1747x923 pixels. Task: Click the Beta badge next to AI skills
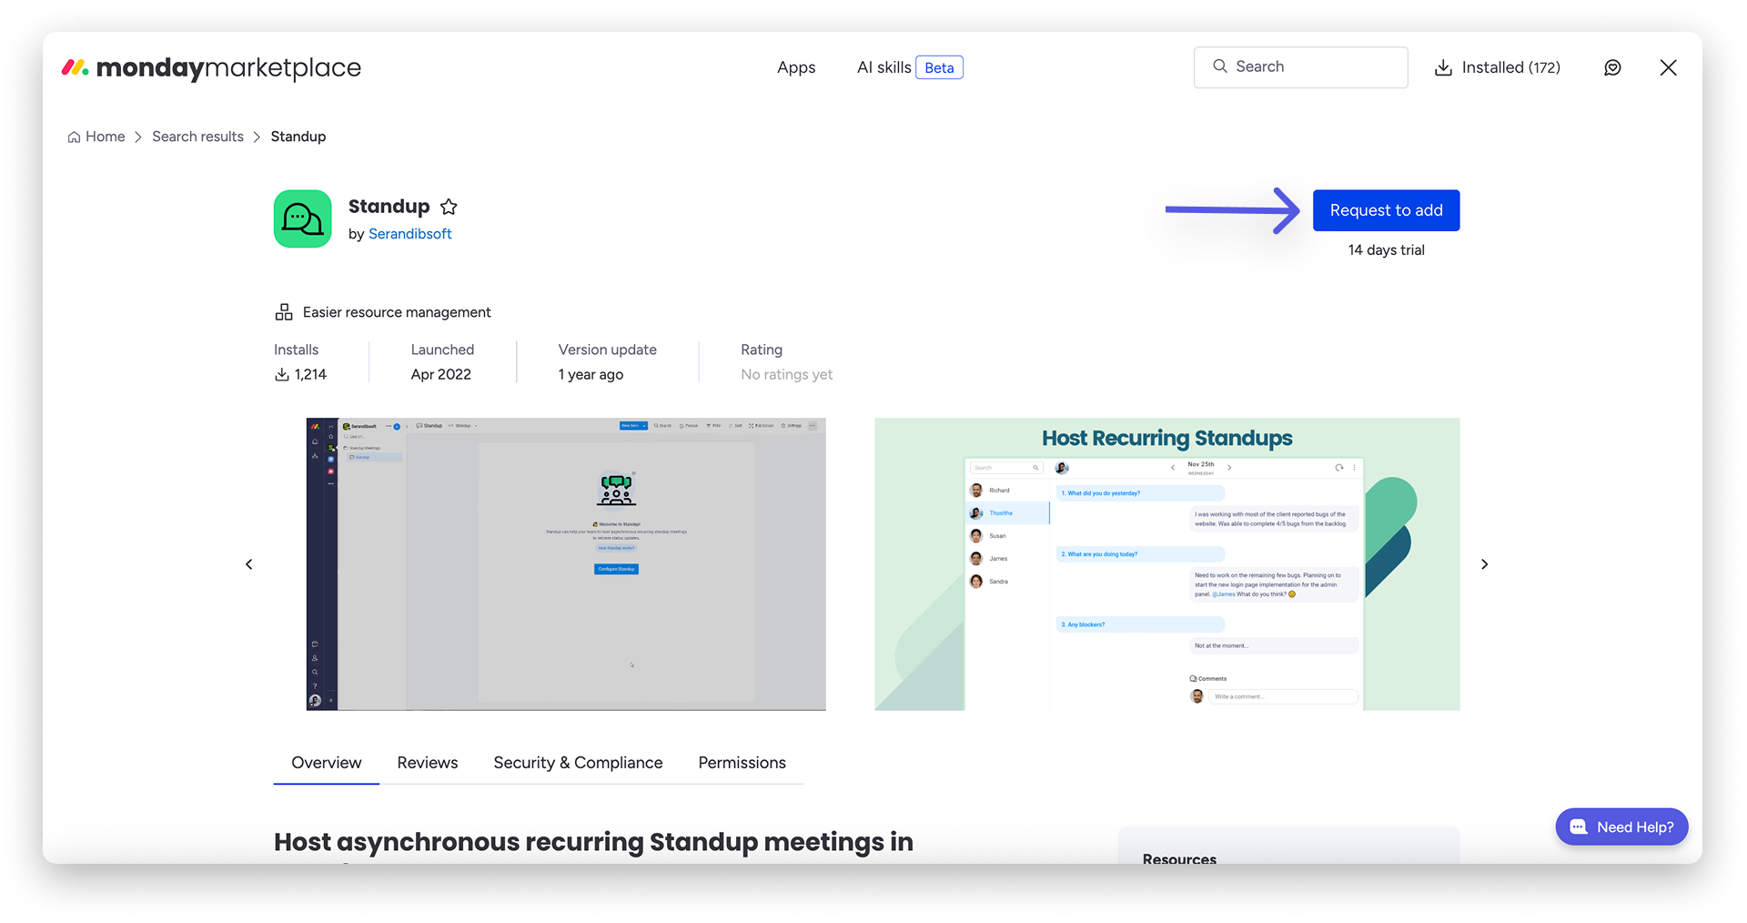coord(939,67)
